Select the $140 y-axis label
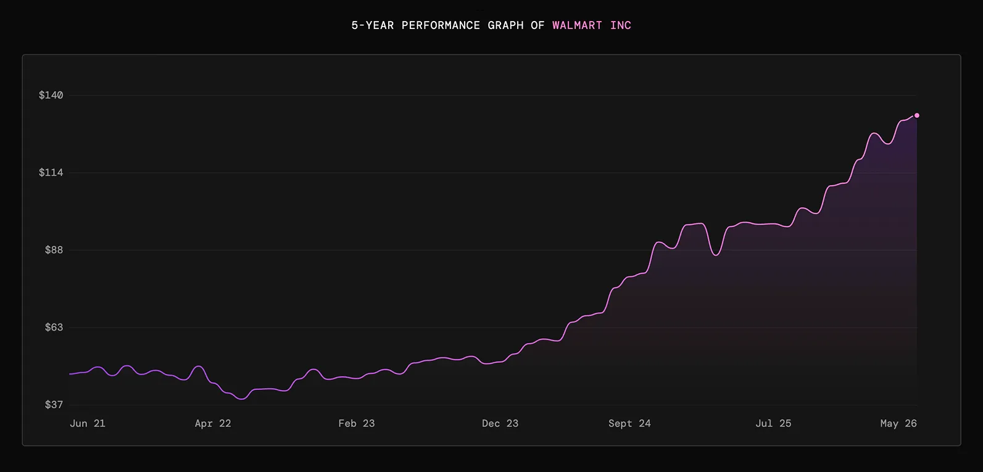Viewport: 983px width, 472px height. tap(51, 95)
